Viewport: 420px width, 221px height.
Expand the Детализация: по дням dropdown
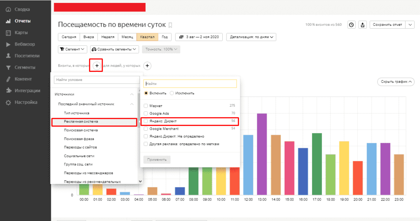251,37
